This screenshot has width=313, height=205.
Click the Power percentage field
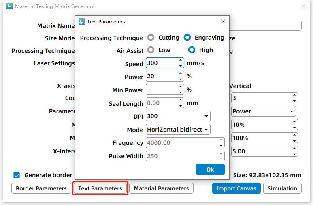(x=161, y=76)
